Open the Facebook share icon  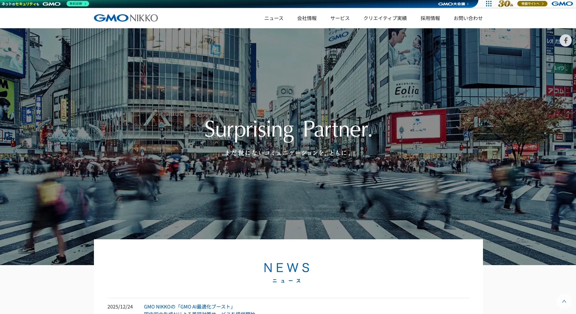tap(565, 40)
